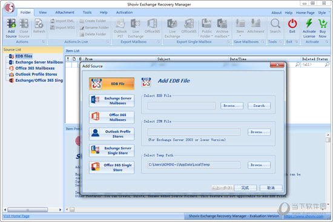Screen dimensions: 333x222
Task: Select EDB files in Source List
Action: (24, 56)
